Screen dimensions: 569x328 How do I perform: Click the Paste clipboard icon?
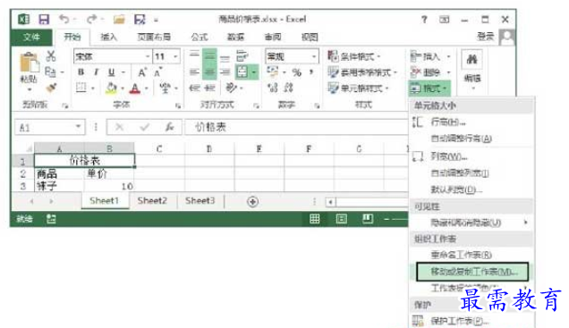click(29, 63)
